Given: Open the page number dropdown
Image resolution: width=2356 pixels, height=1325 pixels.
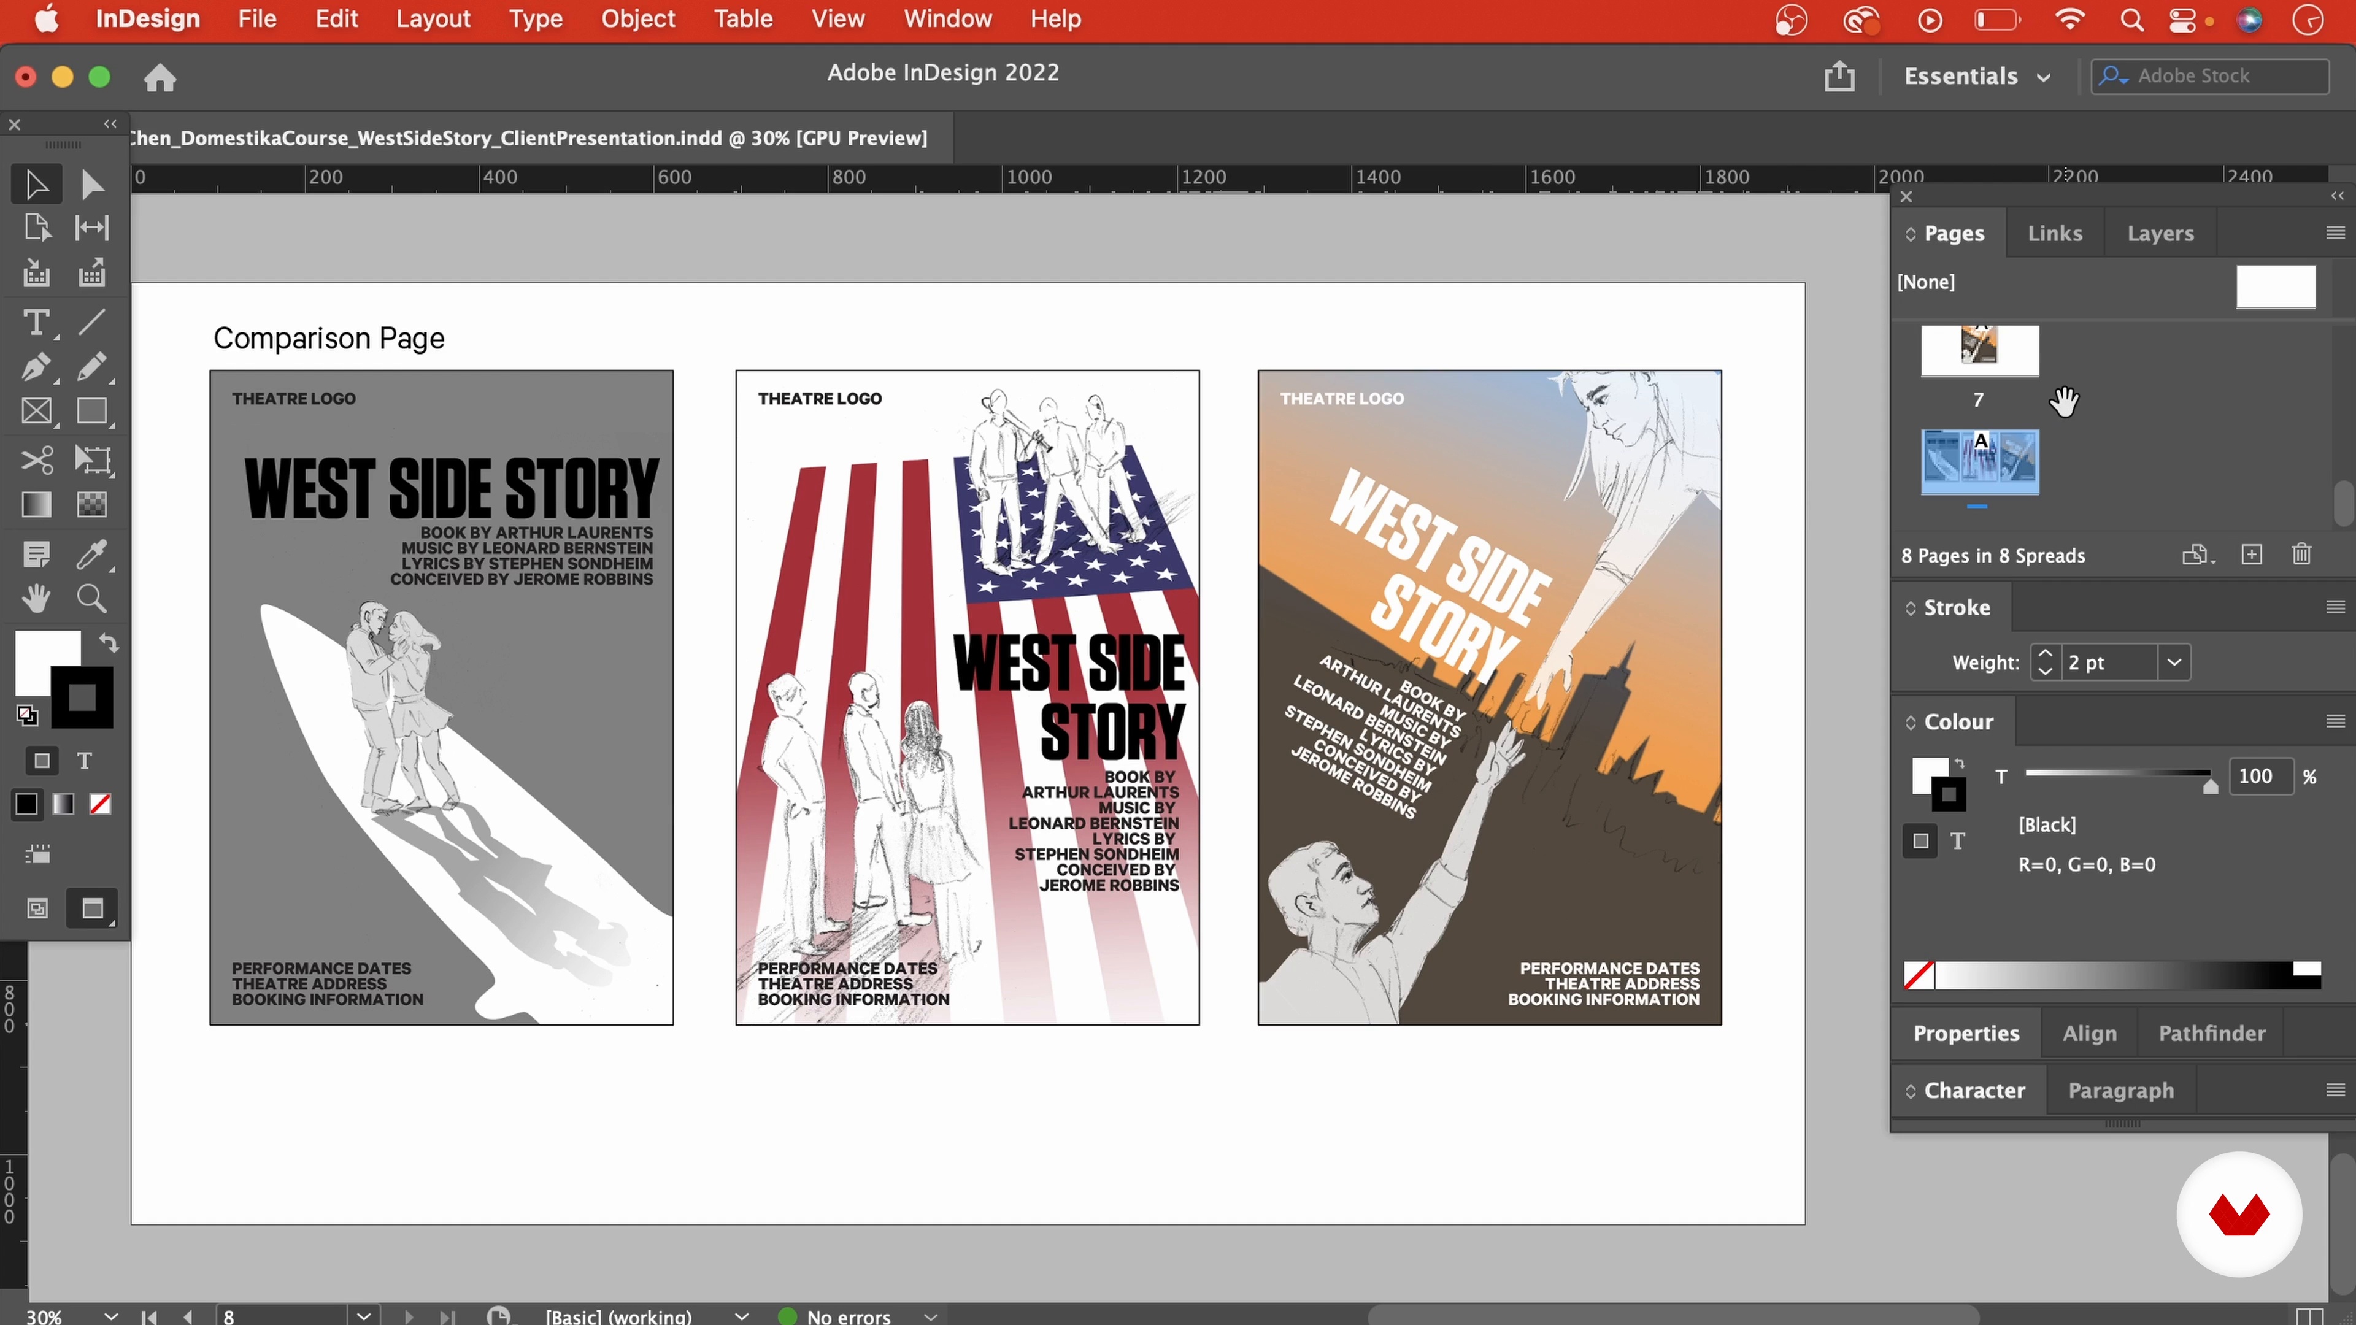Looking at the screenshot, I should (x=364, y=1316).
